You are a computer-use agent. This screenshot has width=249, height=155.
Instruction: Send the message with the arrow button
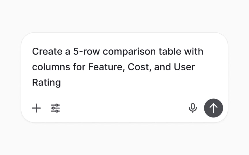pyautogui.click(x=214, y=108)
